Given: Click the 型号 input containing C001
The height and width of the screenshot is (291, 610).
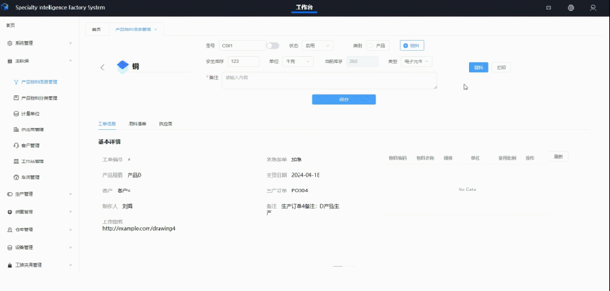Looking at the screenshot, I should tap(243, 45).
